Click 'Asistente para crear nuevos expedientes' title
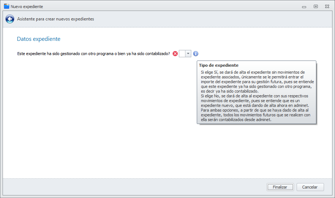Screen dimensions: 335x198 point(56,19)
